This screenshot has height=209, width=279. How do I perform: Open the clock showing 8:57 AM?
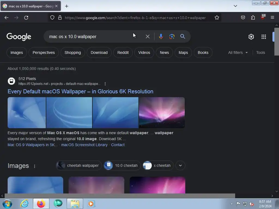[265, 204]
